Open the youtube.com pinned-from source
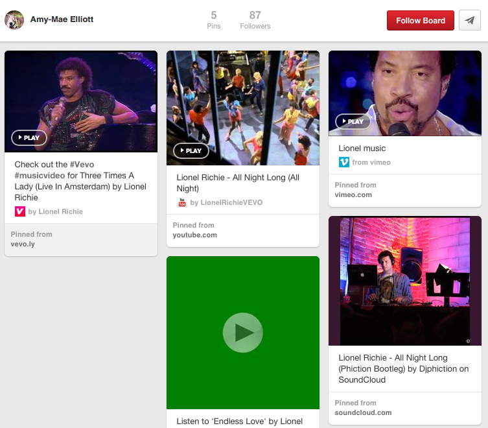 (x=195, y=235)
